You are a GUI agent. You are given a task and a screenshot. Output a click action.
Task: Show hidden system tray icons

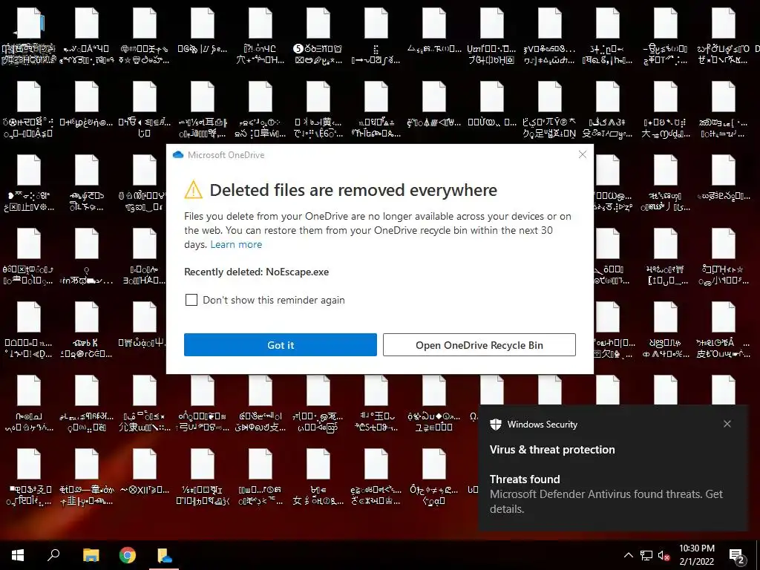coord(628,555)
